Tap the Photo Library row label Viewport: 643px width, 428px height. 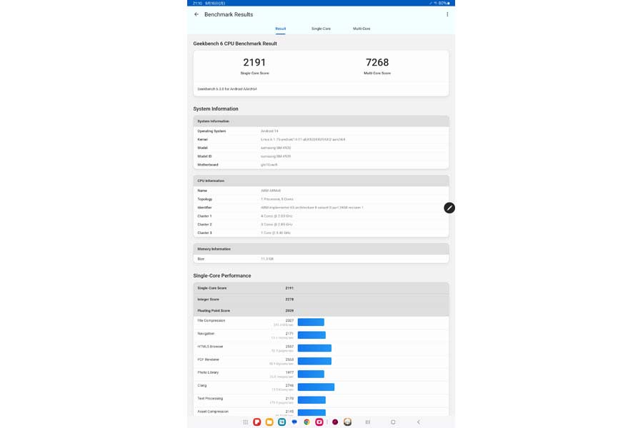[x=208, y=372]
